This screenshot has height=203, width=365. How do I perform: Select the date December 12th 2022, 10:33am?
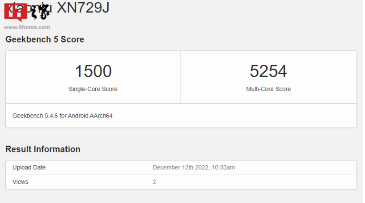tap(194, 167)
